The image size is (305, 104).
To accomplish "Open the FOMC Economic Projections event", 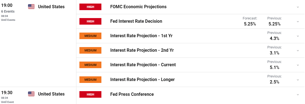I will click(x=138, y=7).
